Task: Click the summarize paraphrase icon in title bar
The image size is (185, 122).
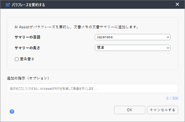Action: click(8, 5)
